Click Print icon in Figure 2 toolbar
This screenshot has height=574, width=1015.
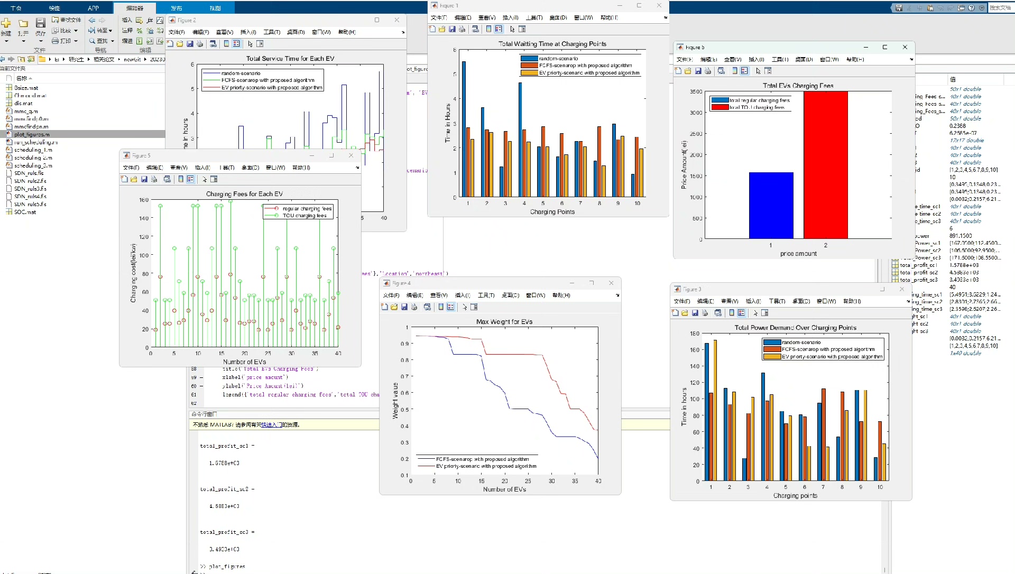point(200,44)
